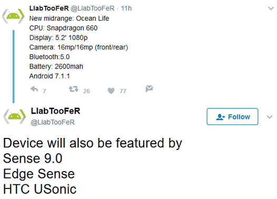Open @LlabTooFeR handle below main name

coord(53,122)
